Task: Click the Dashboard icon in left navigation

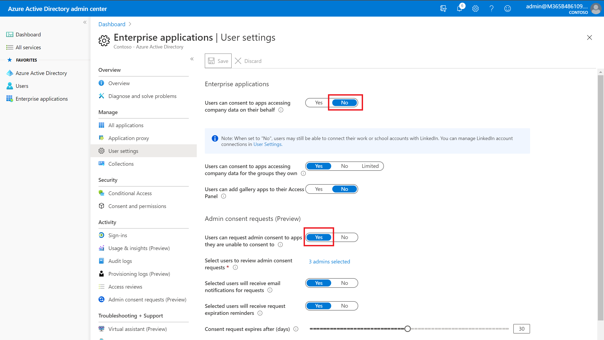Action: (10, 35)
